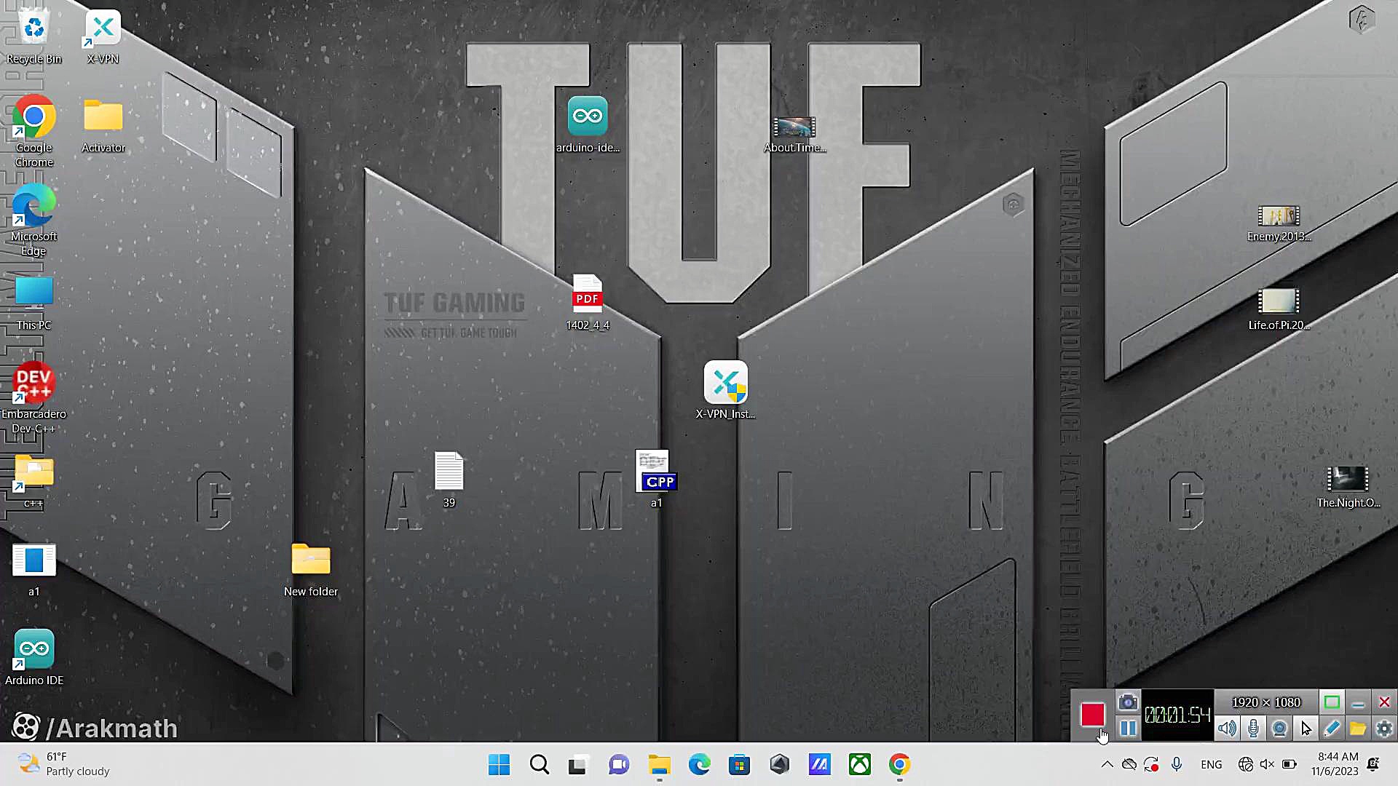The width and height of the screenshot is (1398, 786).
Task: Open Armoury Crate from the taskbar
Action: [779, 764]
